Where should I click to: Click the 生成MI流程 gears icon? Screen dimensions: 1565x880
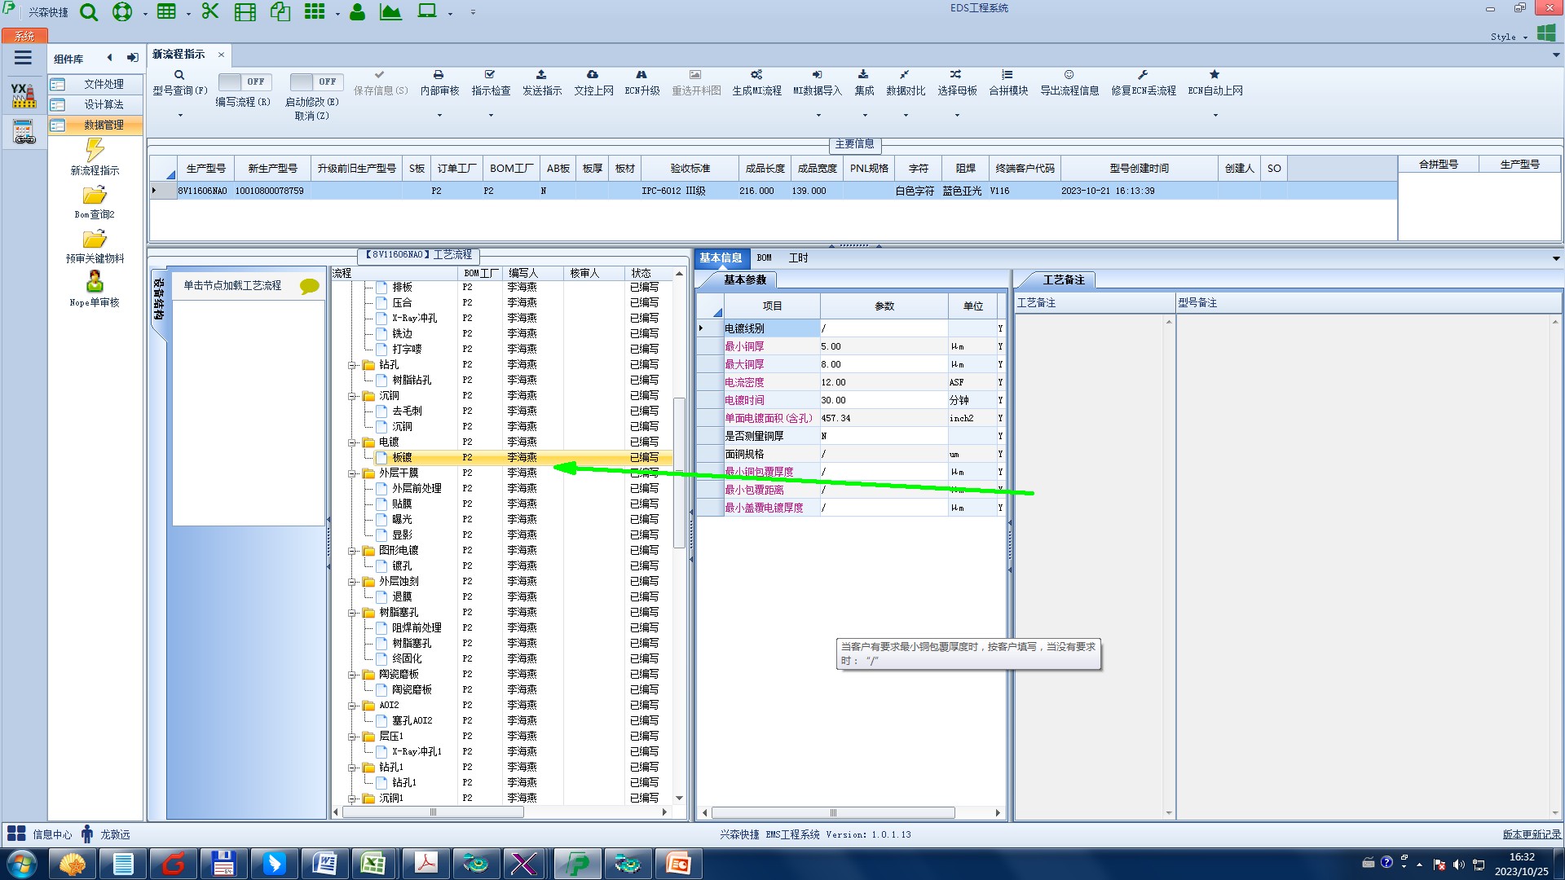[x=756, y=75]
